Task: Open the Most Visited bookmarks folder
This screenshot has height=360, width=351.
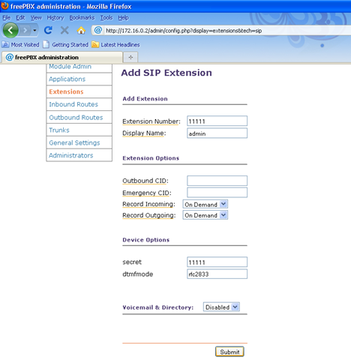Action: 20,45
